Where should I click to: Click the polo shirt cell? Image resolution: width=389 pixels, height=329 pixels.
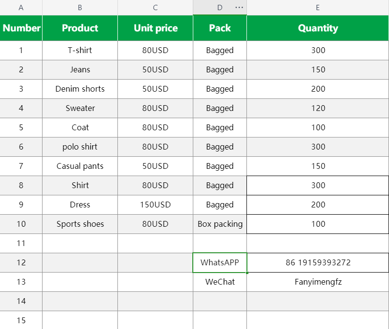pyautogui.click(x=80, y=147)
